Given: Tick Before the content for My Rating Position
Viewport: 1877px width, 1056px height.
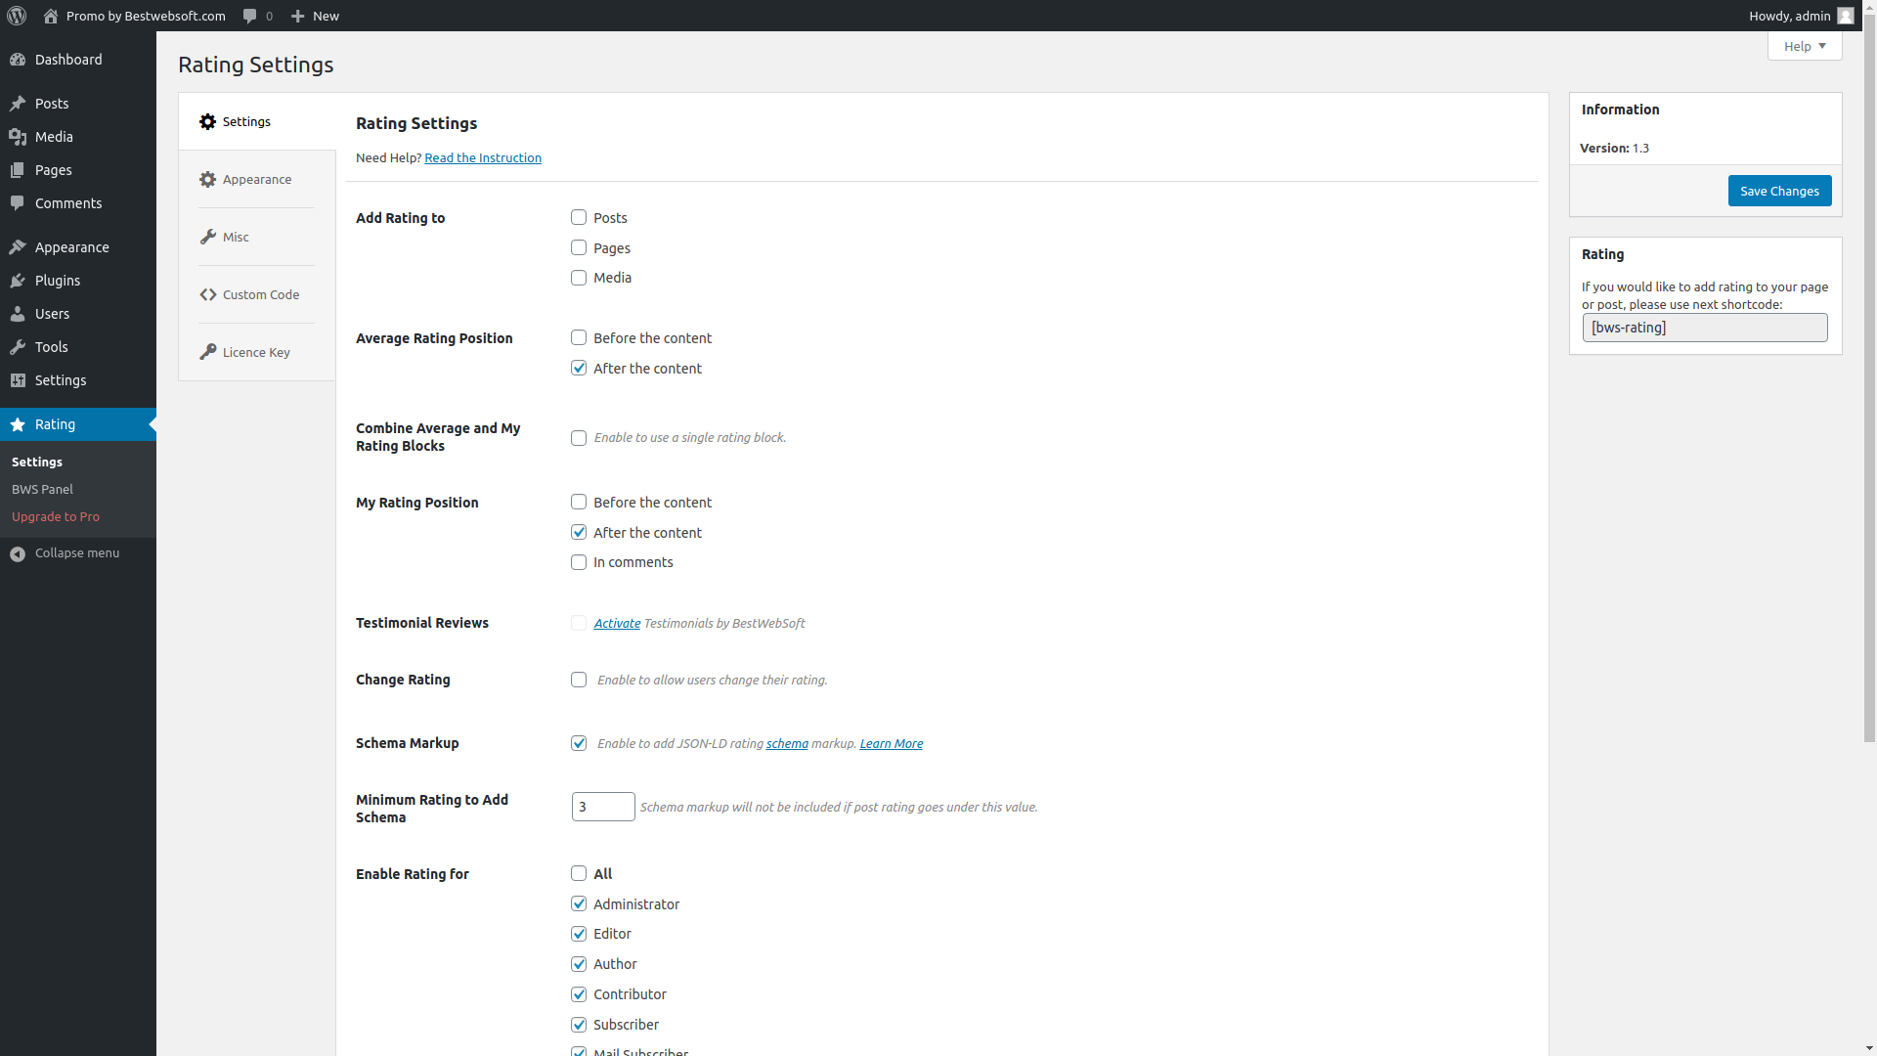Looking at the screenshot, I should pyautogui.click(x=579, y=502).
